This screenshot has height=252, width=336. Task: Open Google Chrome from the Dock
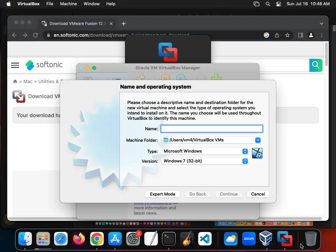(97, 239)
